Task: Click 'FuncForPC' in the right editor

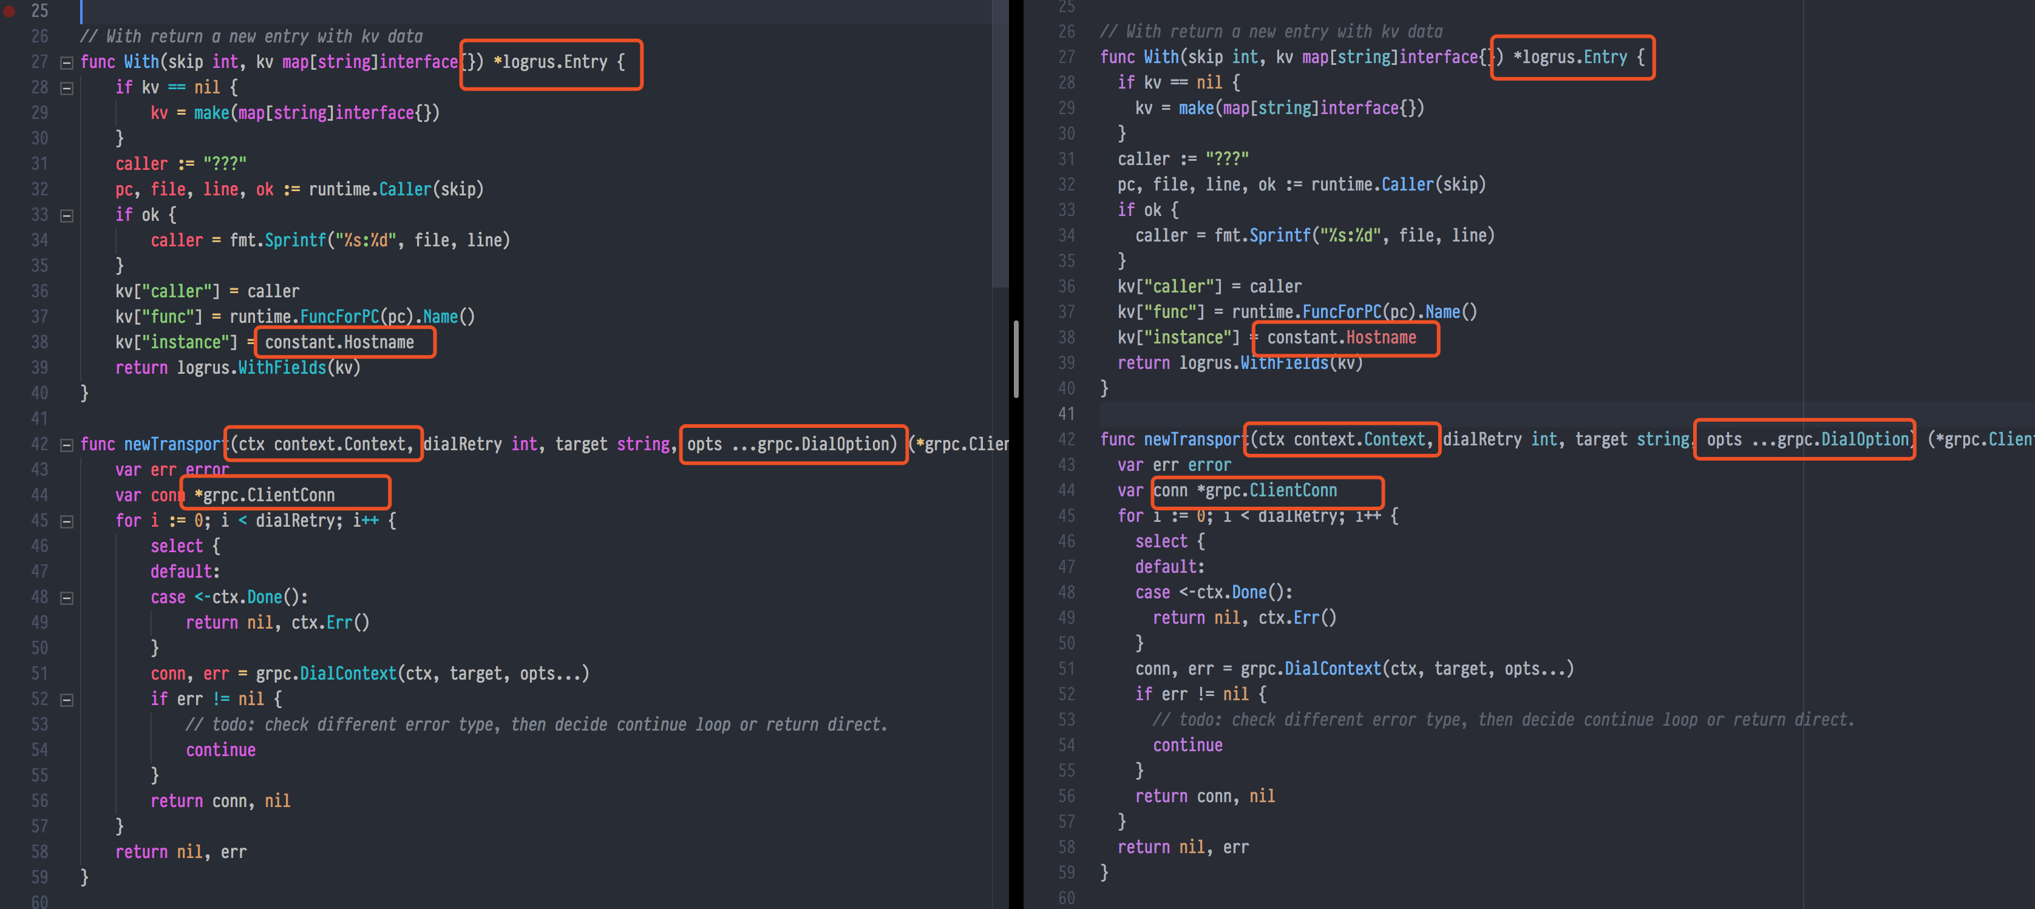Action: [x=1342, y=312]
